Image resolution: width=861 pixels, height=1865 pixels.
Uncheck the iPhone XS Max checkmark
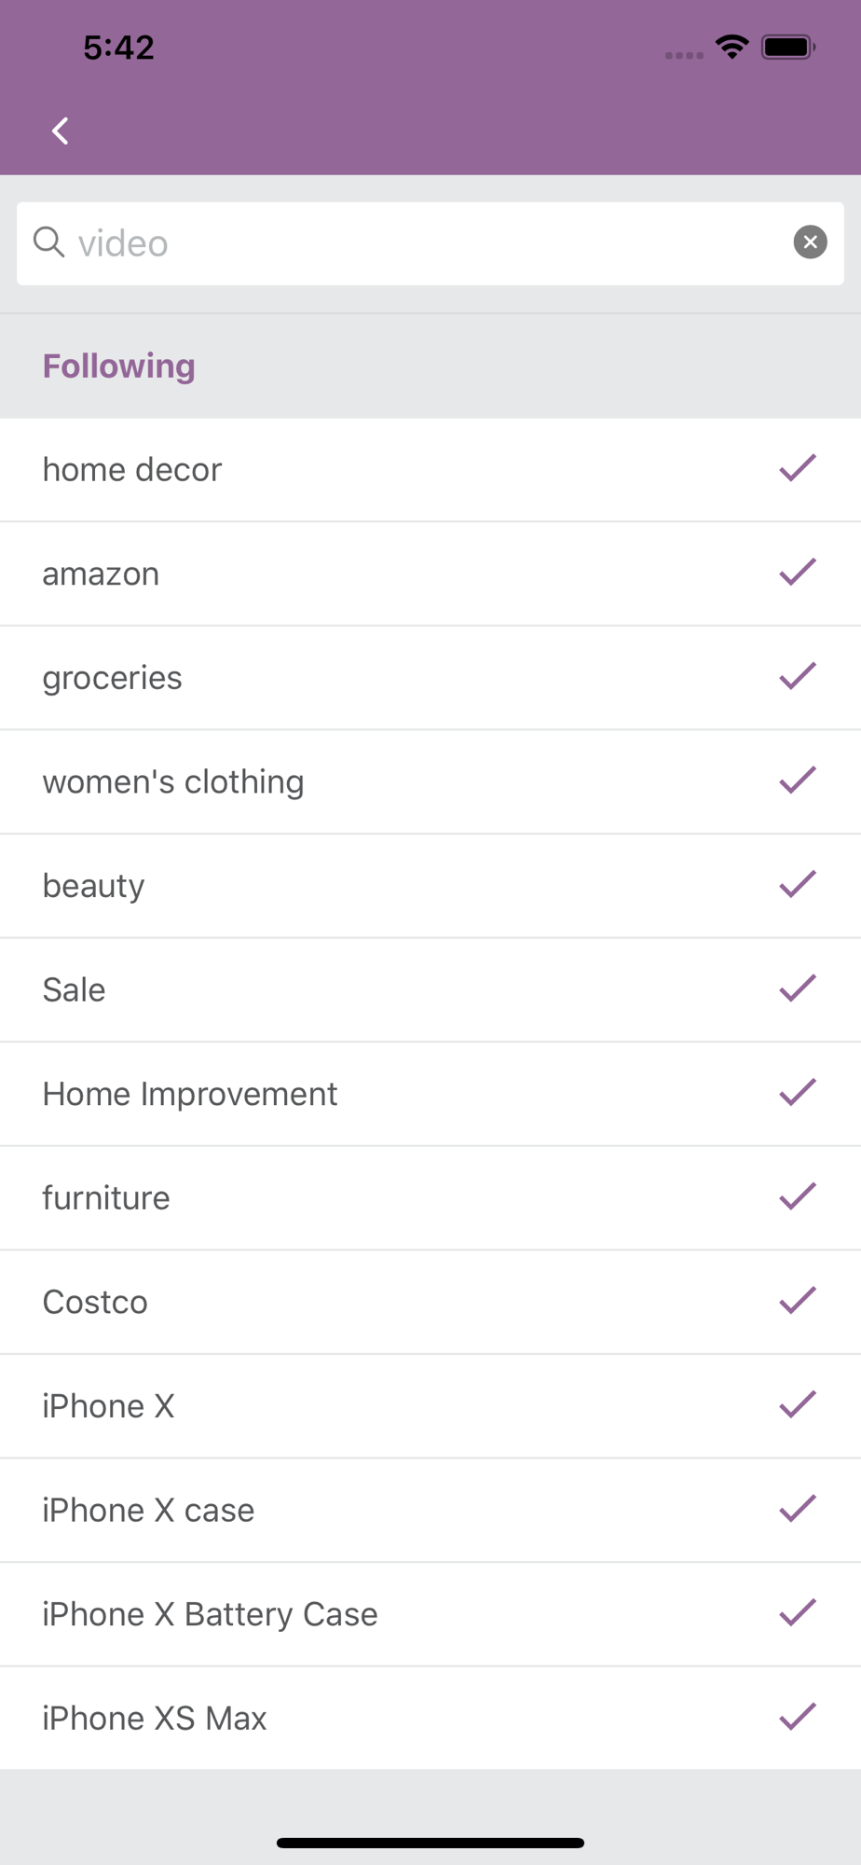(x=798, y=1717)
